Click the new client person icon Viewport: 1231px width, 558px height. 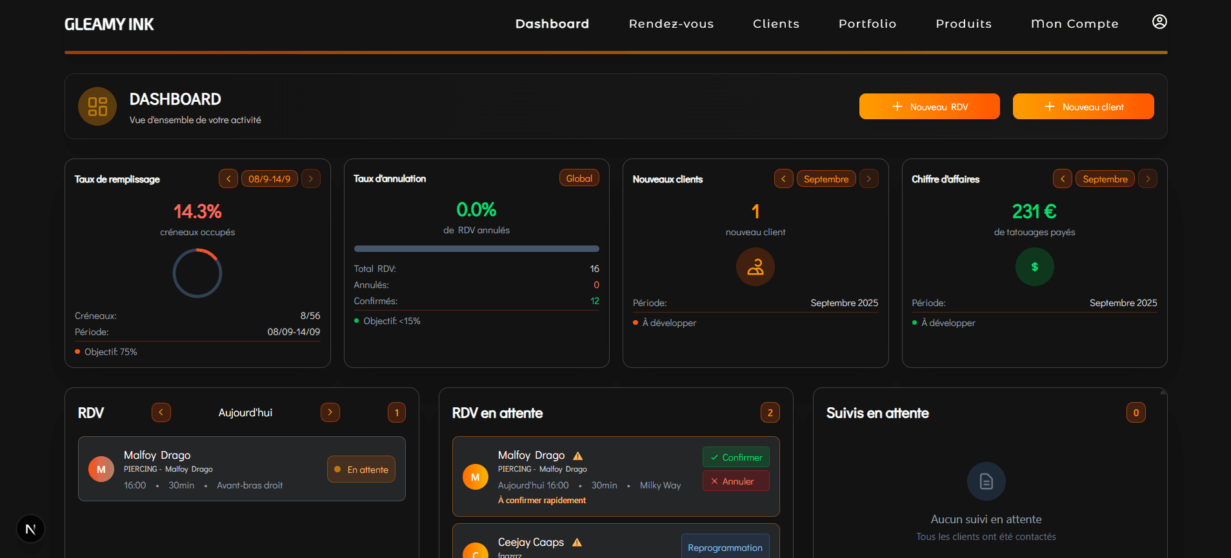[755, 267]
